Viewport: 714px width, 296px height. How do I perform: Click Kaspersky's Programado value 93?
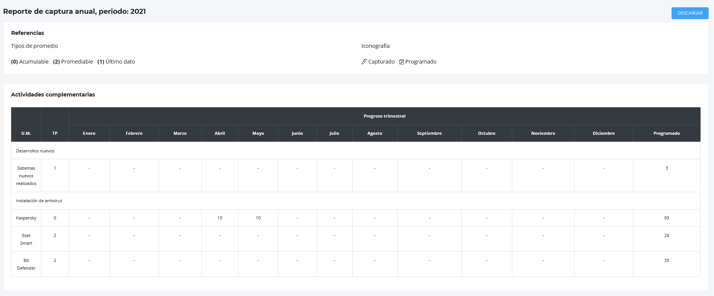coord(667,218)
